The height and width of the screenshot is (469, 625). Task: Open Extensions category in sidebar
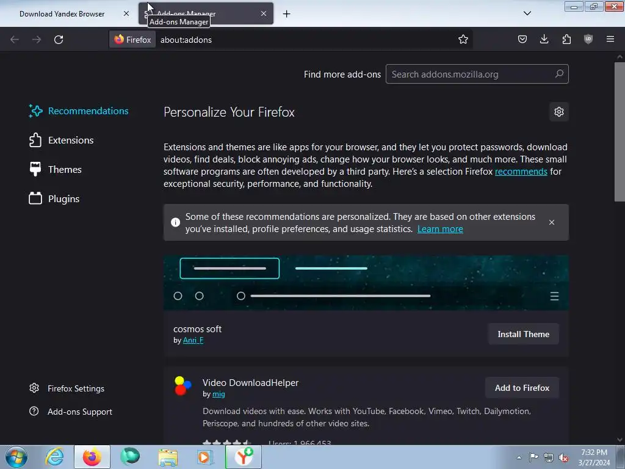62,140
